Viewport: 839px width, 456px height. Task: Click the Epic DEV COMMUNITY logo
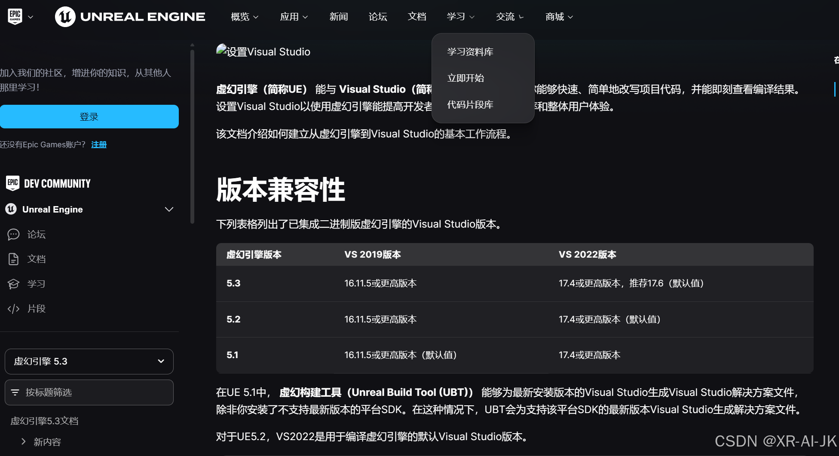(x=48, y=183)
